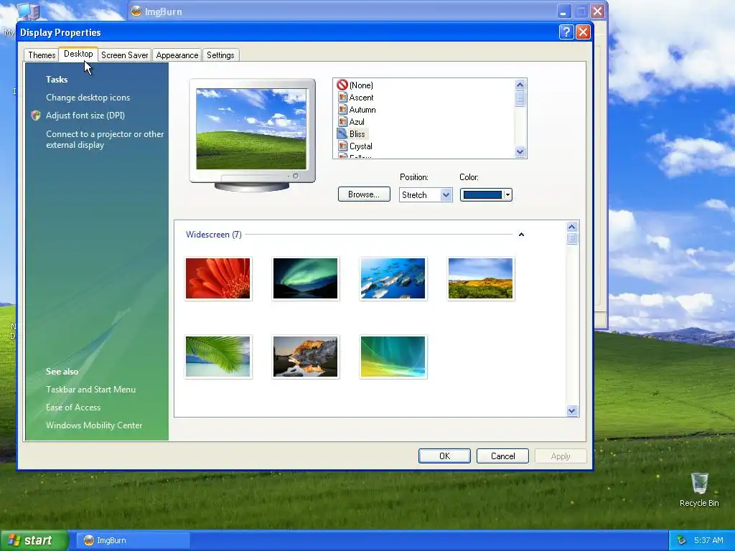Click the Browse... button
Screen dimensions: 735x551
364,194
